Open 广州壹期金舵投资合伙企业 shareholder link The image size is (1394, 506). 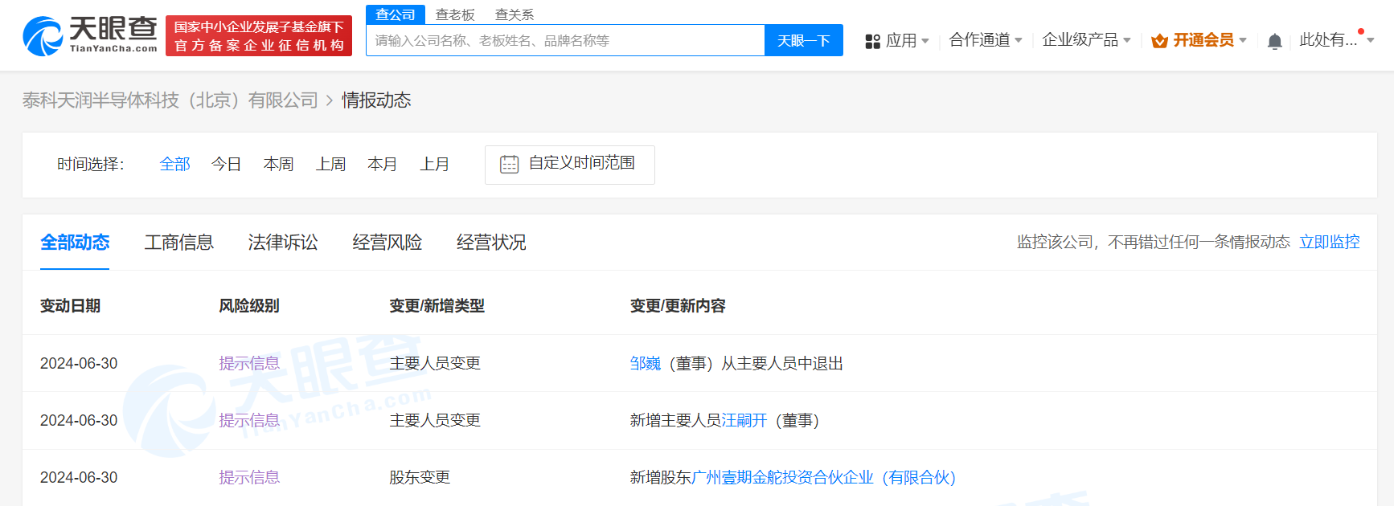(823, 478)
